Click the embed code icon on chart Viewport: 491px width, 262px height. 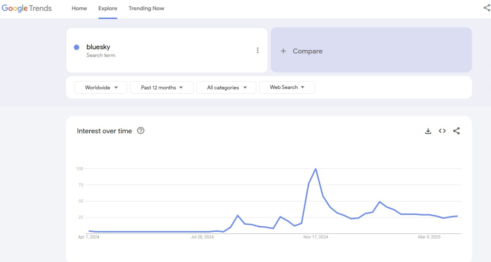pos(442,131)
